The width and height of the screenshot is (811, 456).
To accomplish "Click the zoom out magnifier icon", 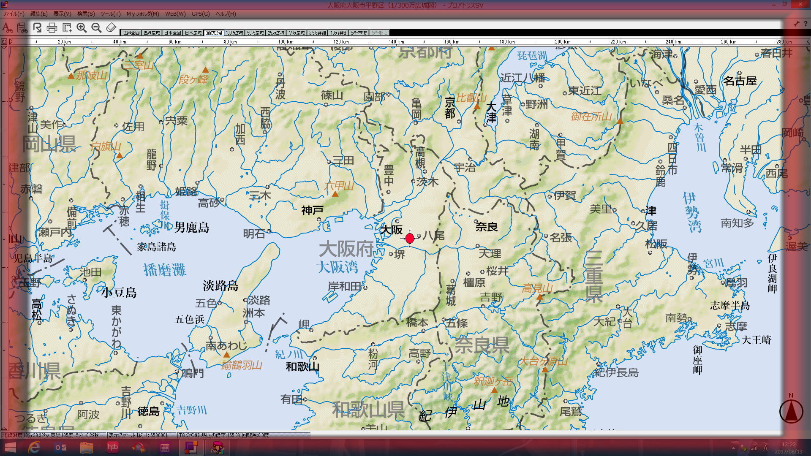I will [x=96, y=28].
